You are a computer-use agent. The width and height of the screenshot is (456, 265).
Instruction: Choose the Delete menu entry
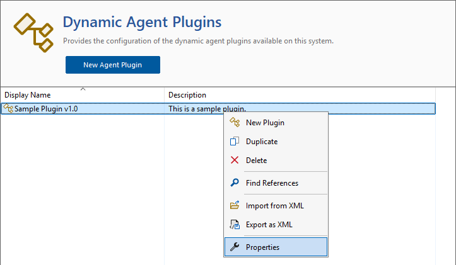(x=256, y=161)
